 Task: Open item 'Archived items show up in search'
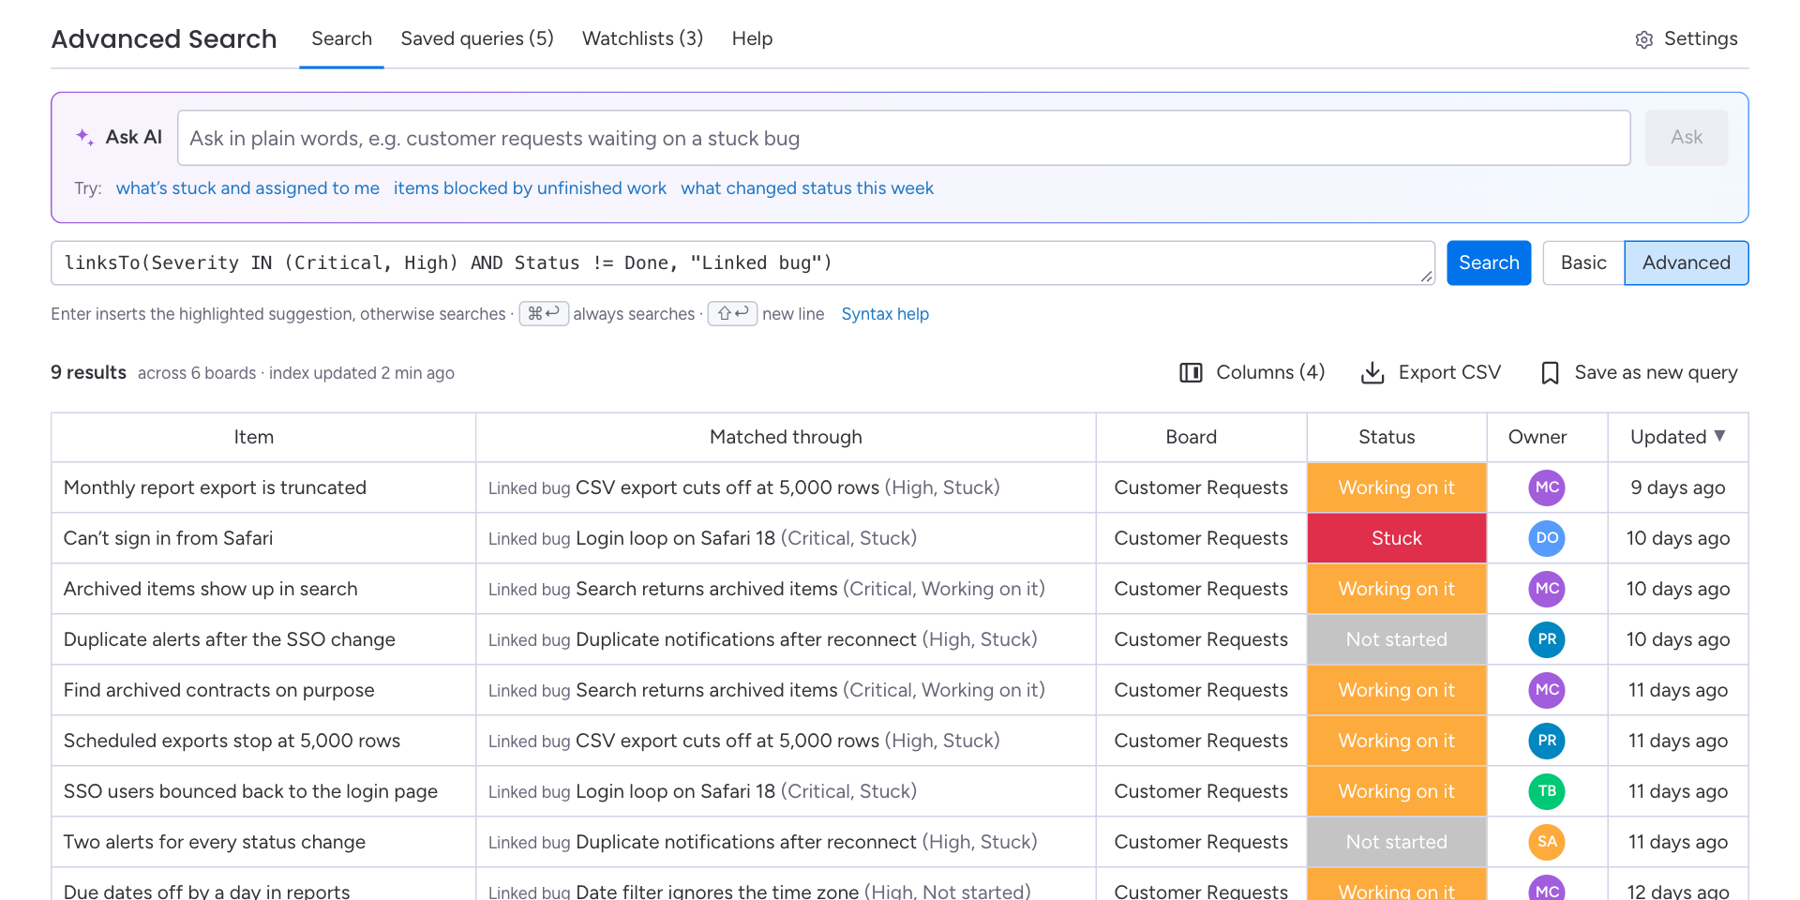point(210,589)
